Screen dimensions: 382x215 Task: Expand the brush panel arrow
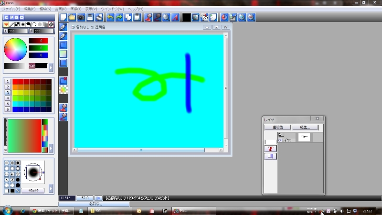click(x=51, y=188)
